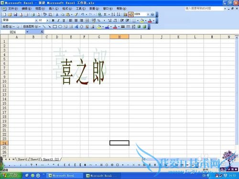Expand the Undo history dropdown arrow

point(87,14)
